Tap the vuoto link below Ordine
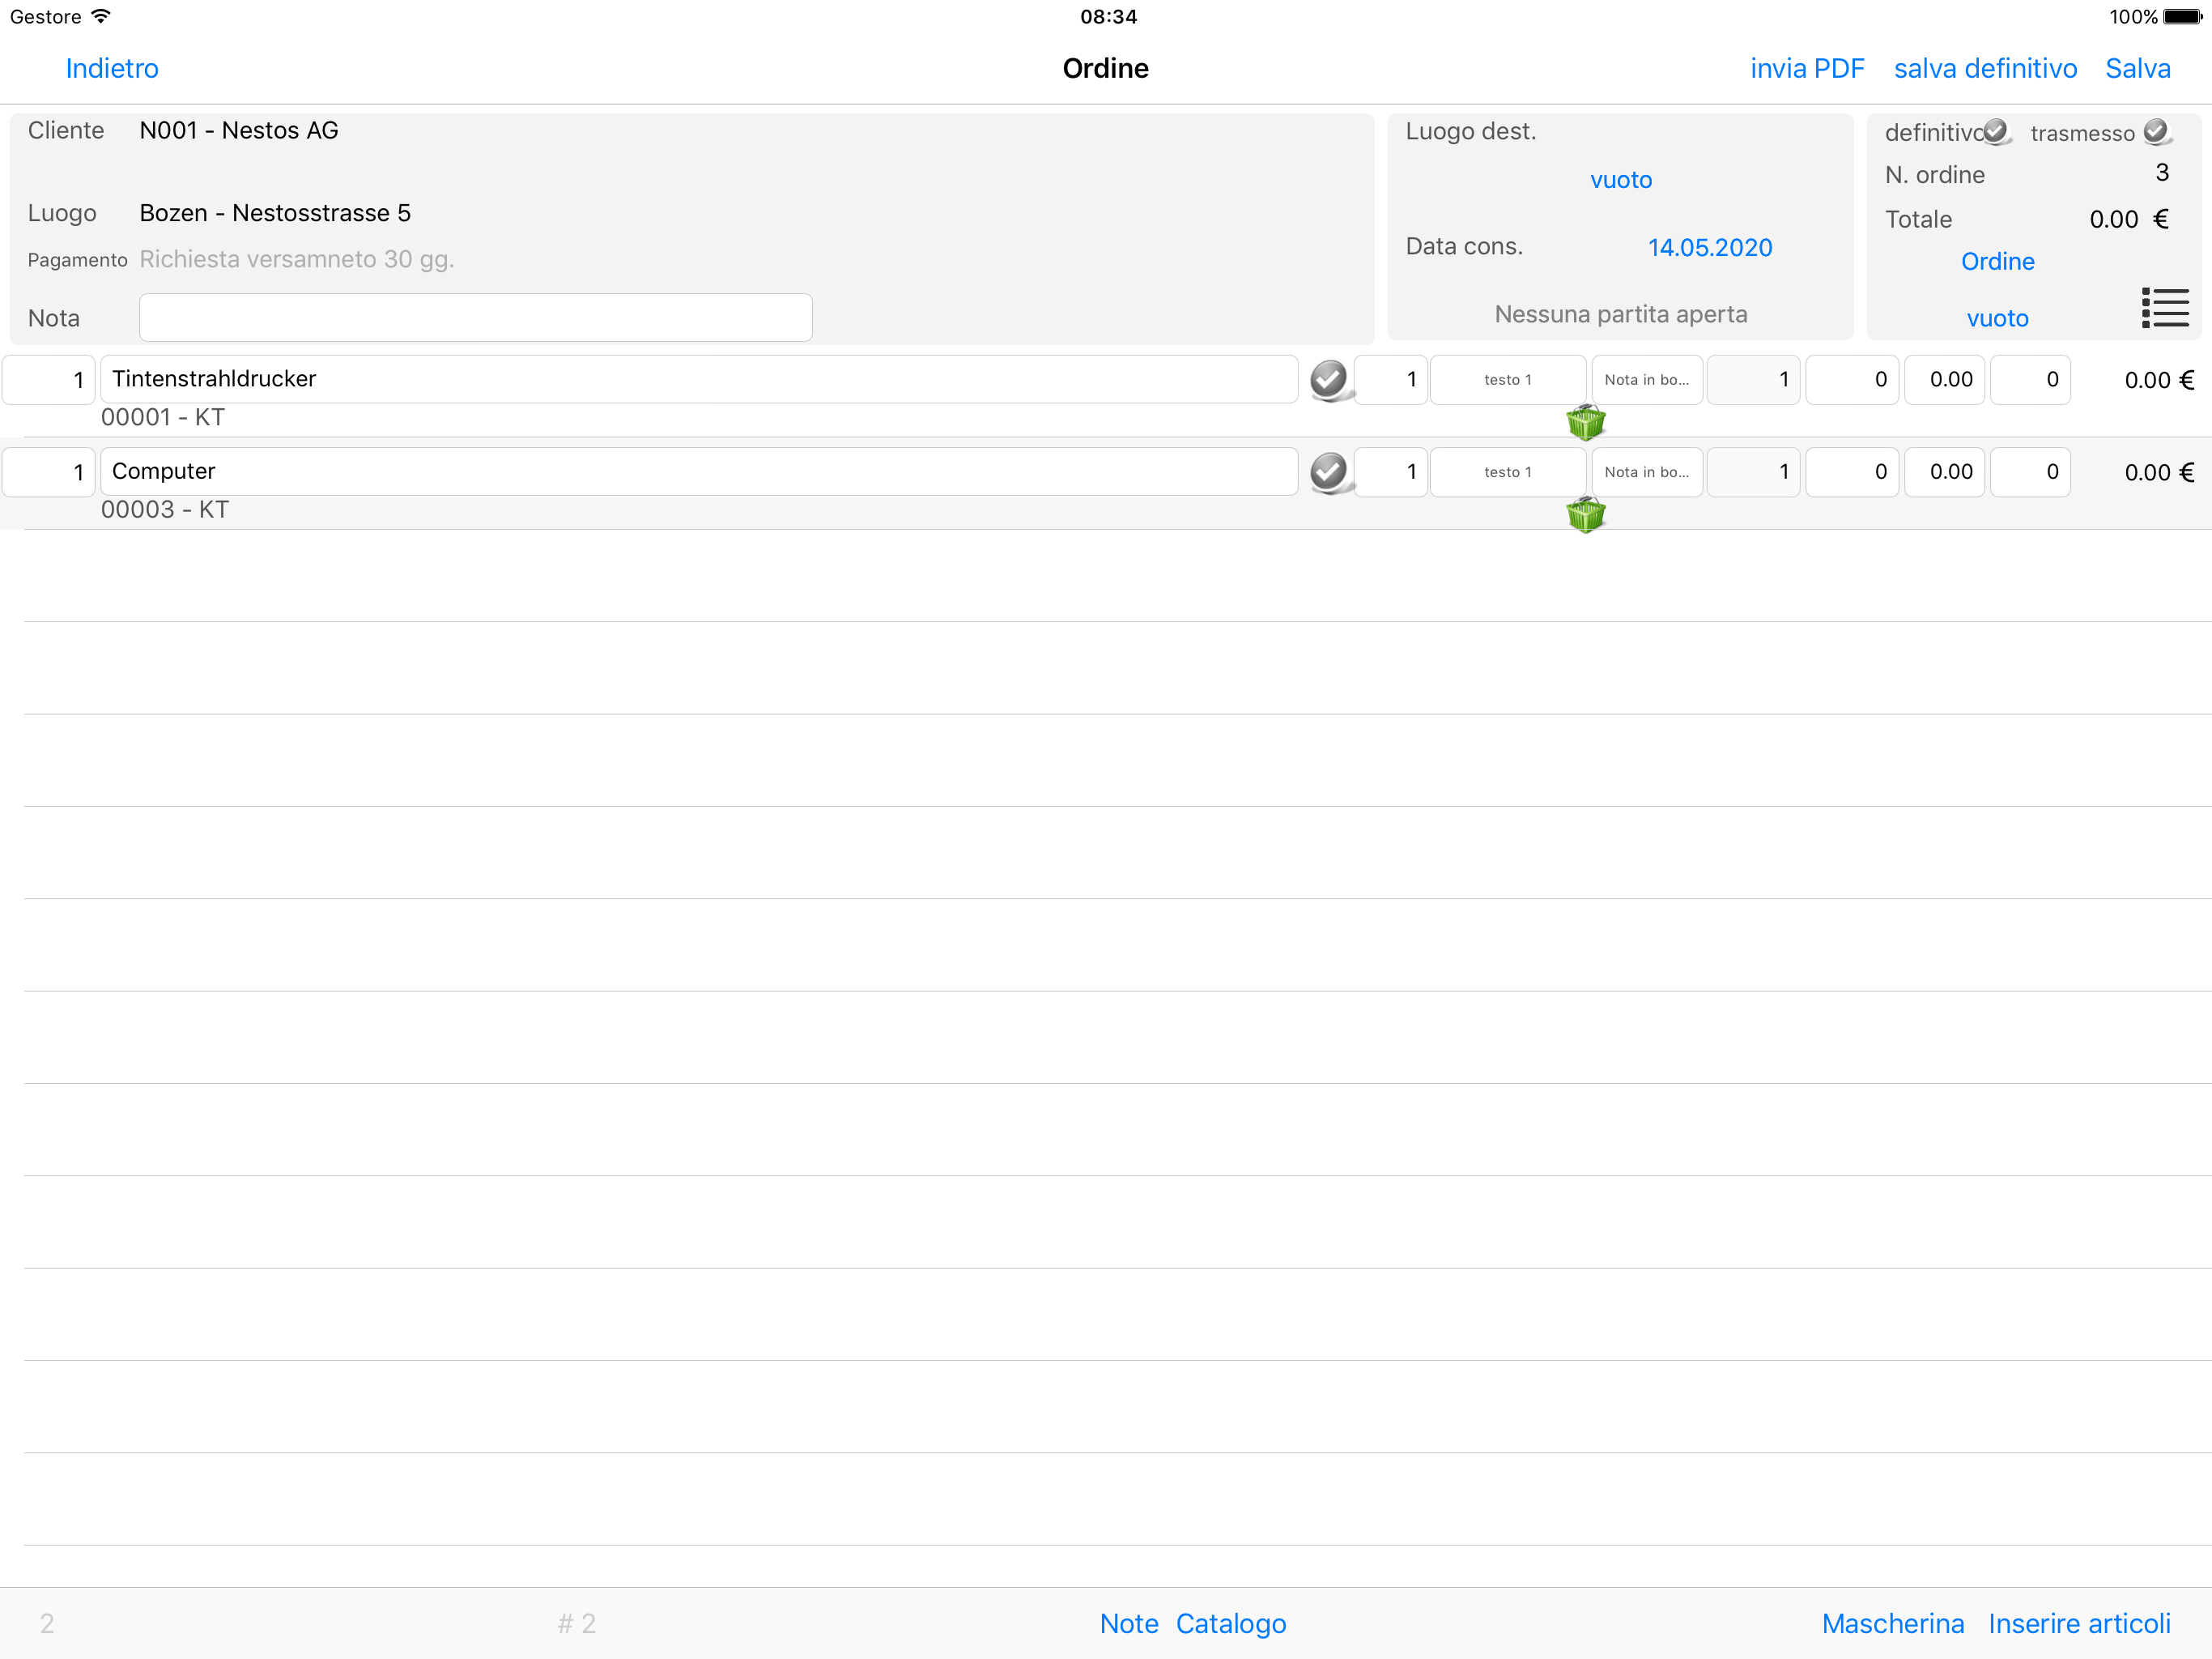This screenshot has width=2212, height=1659. (1997, 318)
